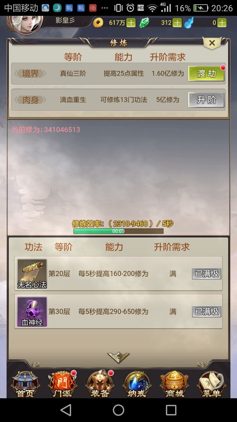Screen dimensions: 237x422
Task: Add blue gourd currency with plus button
Action: [x=222, y=23]
